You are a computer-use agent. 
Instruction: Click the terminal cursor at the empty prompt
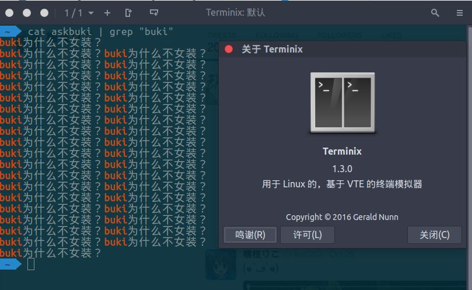[x=31, y=264]
